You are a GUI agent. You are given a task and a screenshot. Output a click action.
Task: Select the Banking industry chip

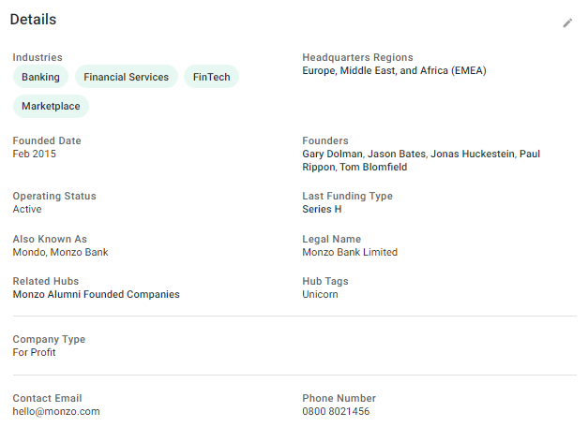point(40,77)
